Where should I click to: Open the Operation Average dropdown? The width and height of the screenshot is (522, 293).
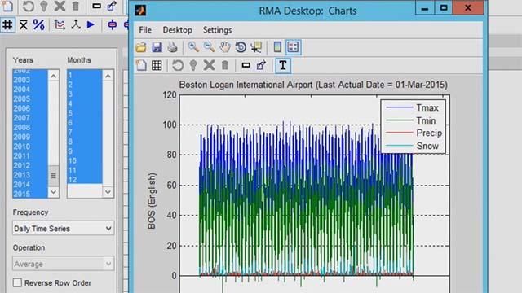tap(64, 264)
